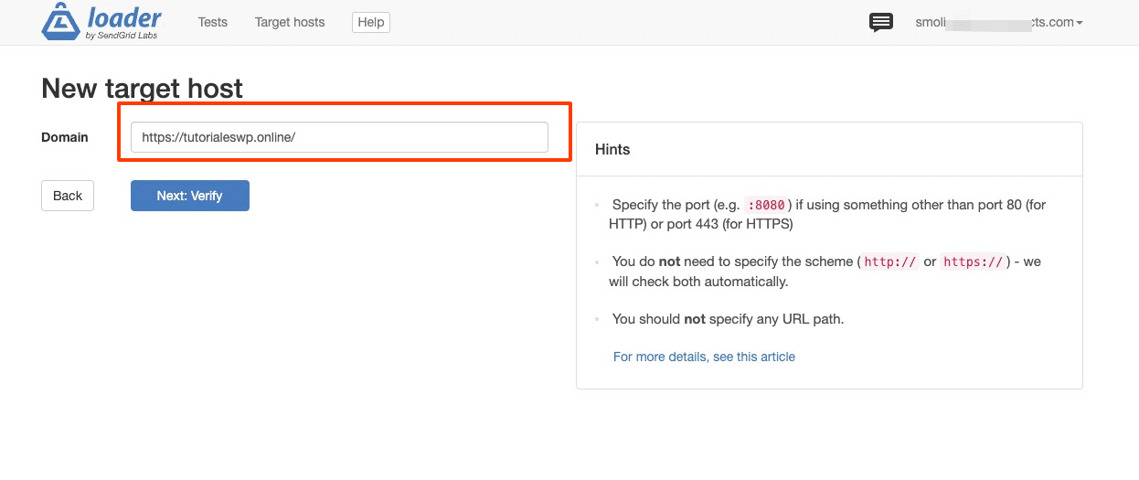
Task: Click Next: Verify to continue
Action: pyautogui.click(x=189, y=196)
